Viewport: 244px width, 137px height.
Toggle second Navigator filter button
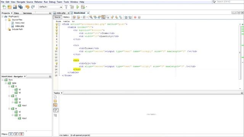(16, 134)
